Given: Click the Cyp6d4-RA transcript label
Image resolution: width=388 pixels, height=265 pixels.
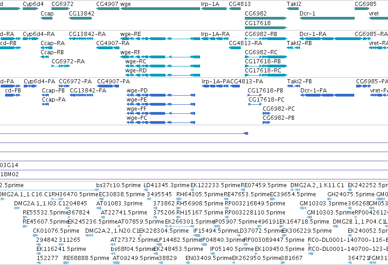Looking at the screenshot, I should click(x=39, y=34).
